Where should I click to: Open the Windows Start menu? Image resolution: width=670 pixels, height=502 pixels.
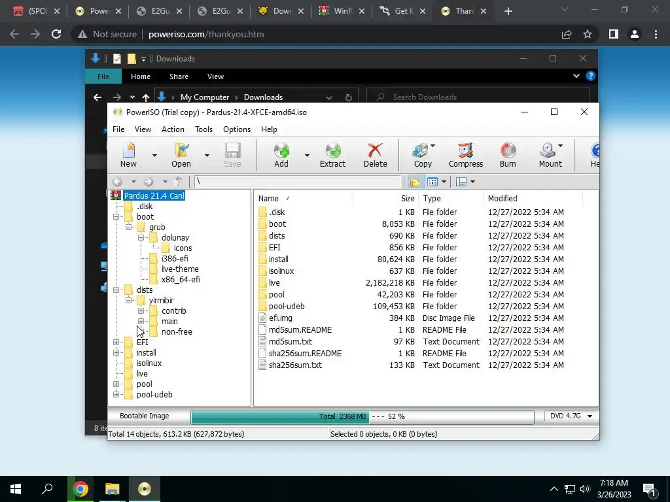(16, 489)
